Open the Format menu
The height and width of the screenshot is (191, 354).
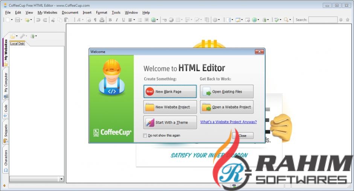tap(102, 13)
